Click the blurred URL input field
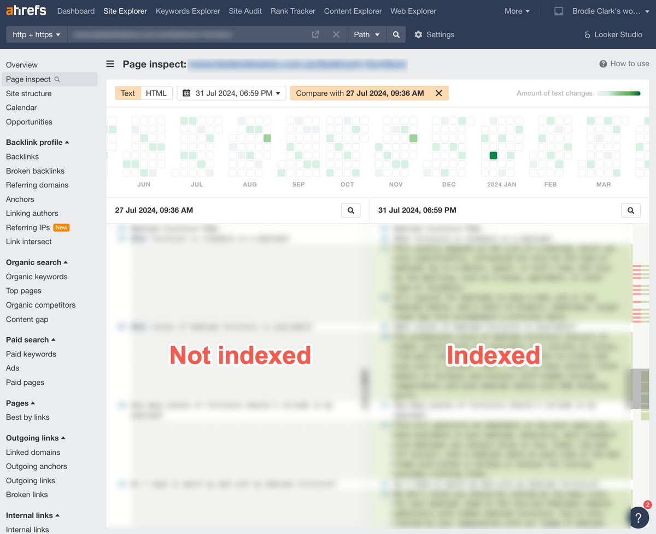 (189, 34)
